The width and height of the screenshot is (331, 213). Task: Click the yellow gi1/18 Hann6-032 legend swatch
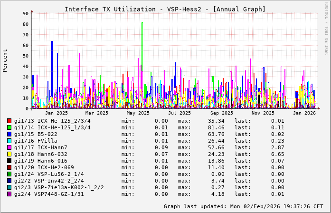pos(9,154)
